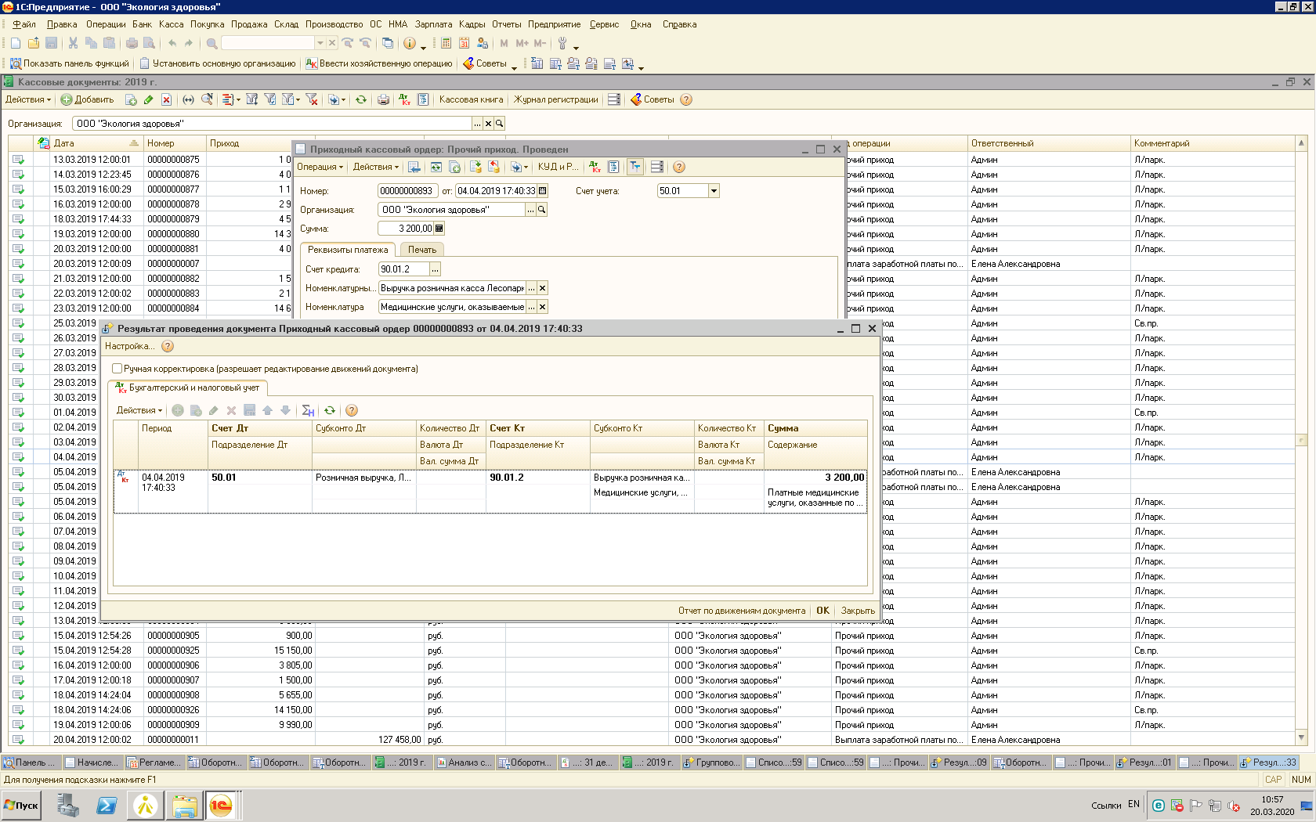Click the Счет кредита input field
1316x822 pixels.
coord(403,269)
